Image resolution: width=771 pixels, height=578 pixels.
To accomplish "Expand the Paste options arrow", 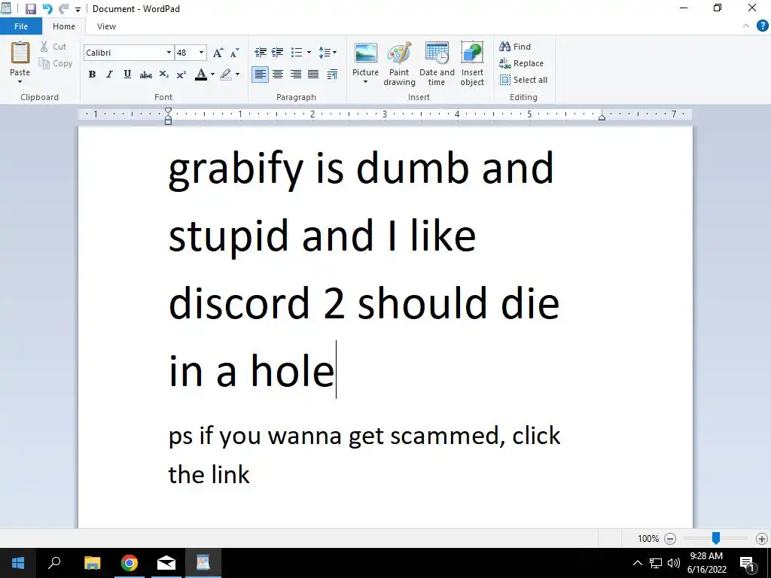I will (20, 81).
